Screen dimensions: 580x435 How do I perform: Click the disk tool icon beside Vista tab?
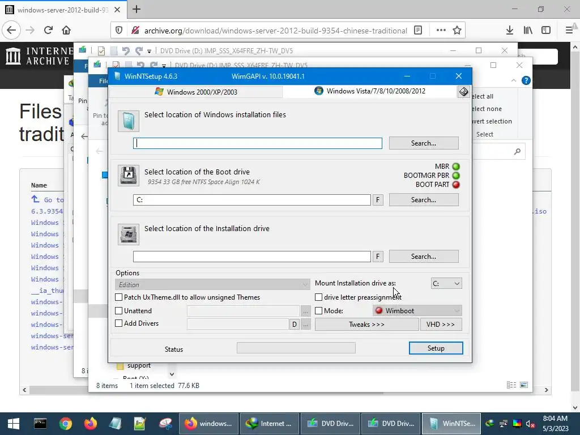click(463, 91)
